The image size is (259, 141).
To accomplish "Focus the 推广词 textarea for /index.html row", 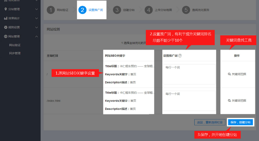I will pos(189,101).
